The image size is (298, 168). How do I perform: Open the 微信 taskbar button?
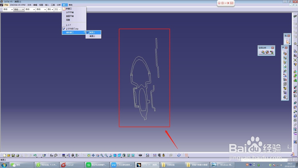pyautogui.click(x=21, y=165)
